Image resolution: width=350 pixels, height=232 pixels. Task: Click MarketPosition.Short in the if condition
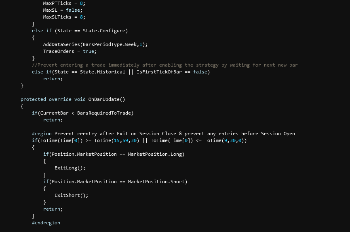click(x=158, y=182)
